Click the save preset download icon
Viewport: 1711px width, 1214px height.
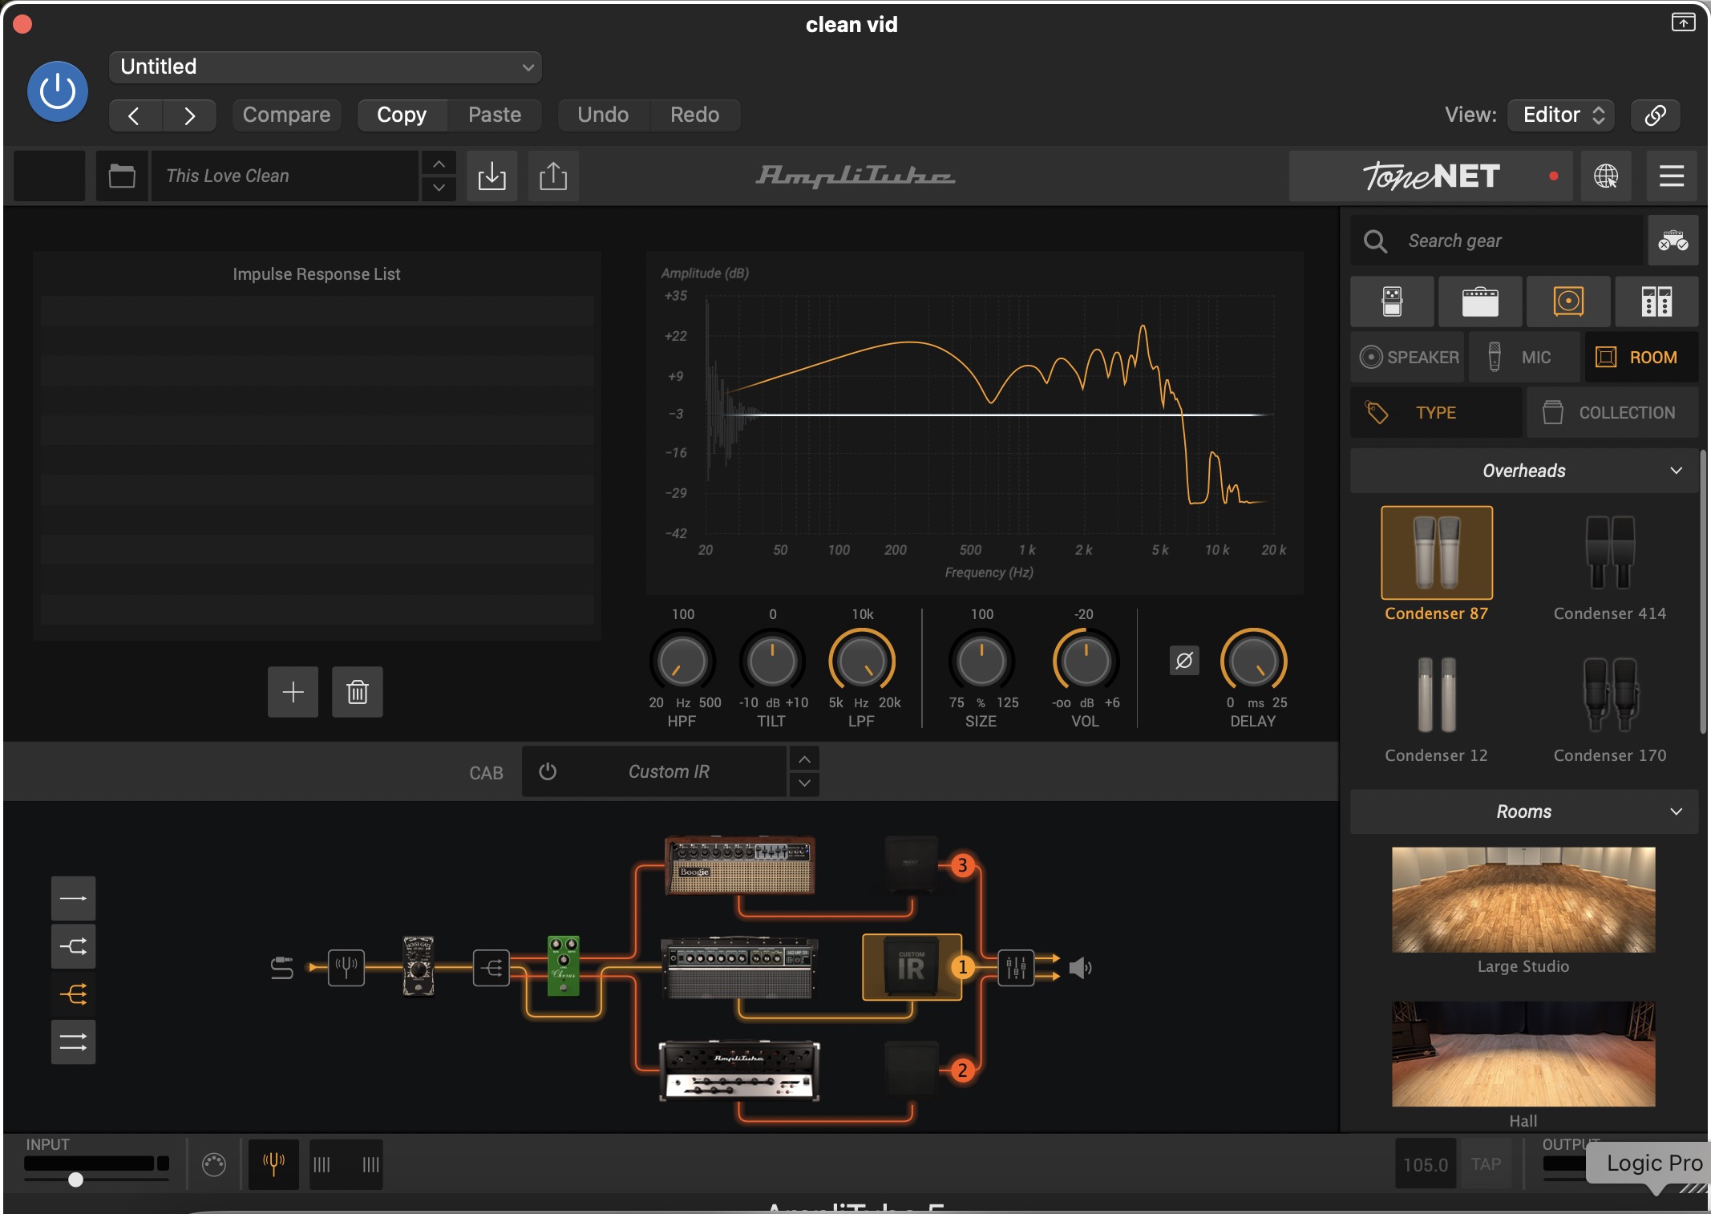[x=491, y=176]
